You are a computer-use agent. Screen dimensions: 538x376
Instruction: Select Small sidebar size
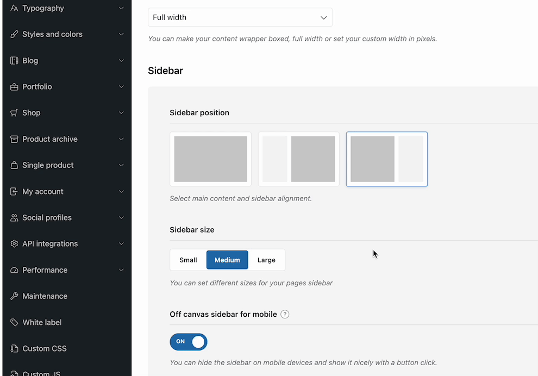(x=188, y=260)
